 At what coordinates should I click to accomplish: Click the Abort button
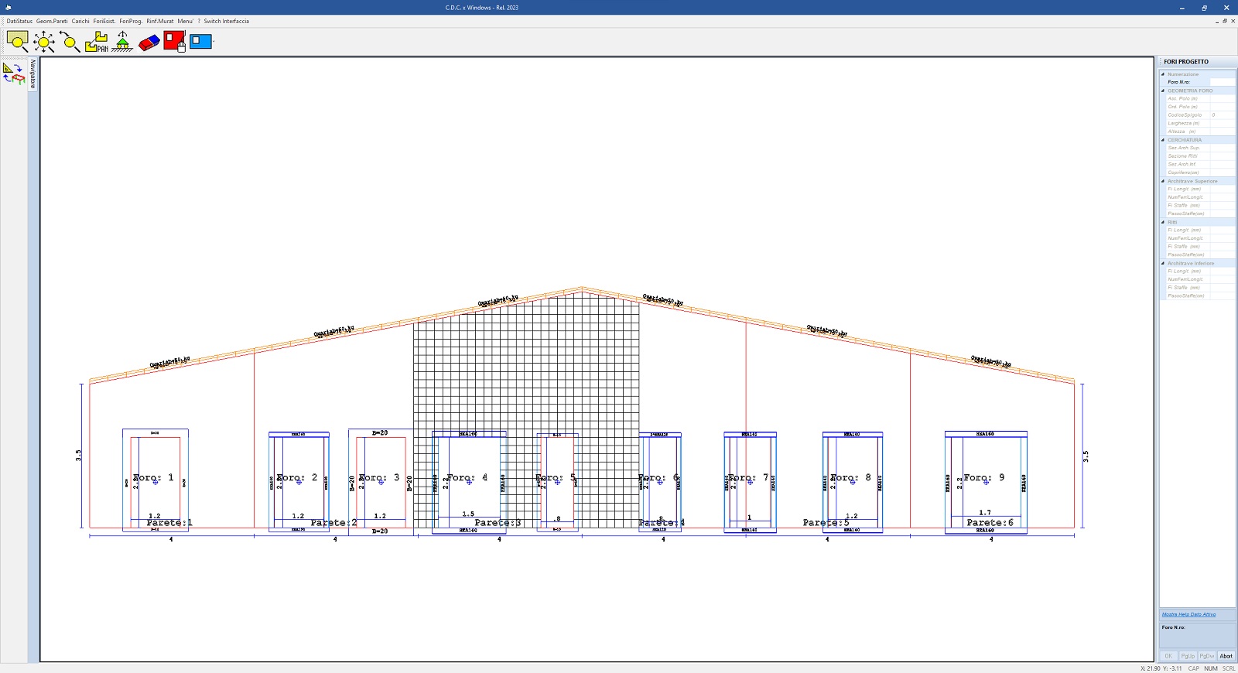coord(1226,656)
